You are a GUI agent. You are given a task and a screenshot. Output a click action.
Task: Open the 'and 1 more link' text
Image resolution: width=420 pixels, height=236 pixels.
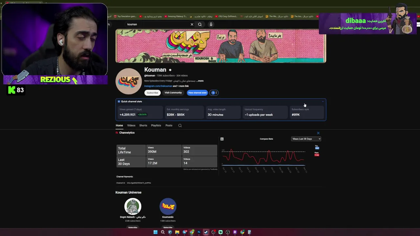click(181, 86)
